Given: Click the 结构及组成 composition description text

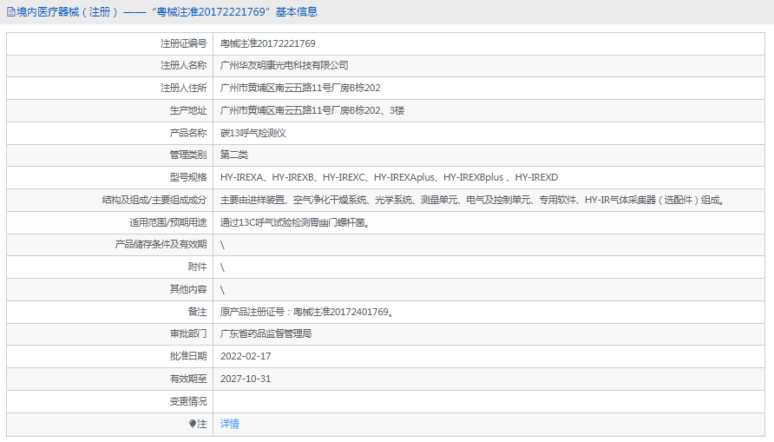Looking at the screenshot, I should (473, 200).
